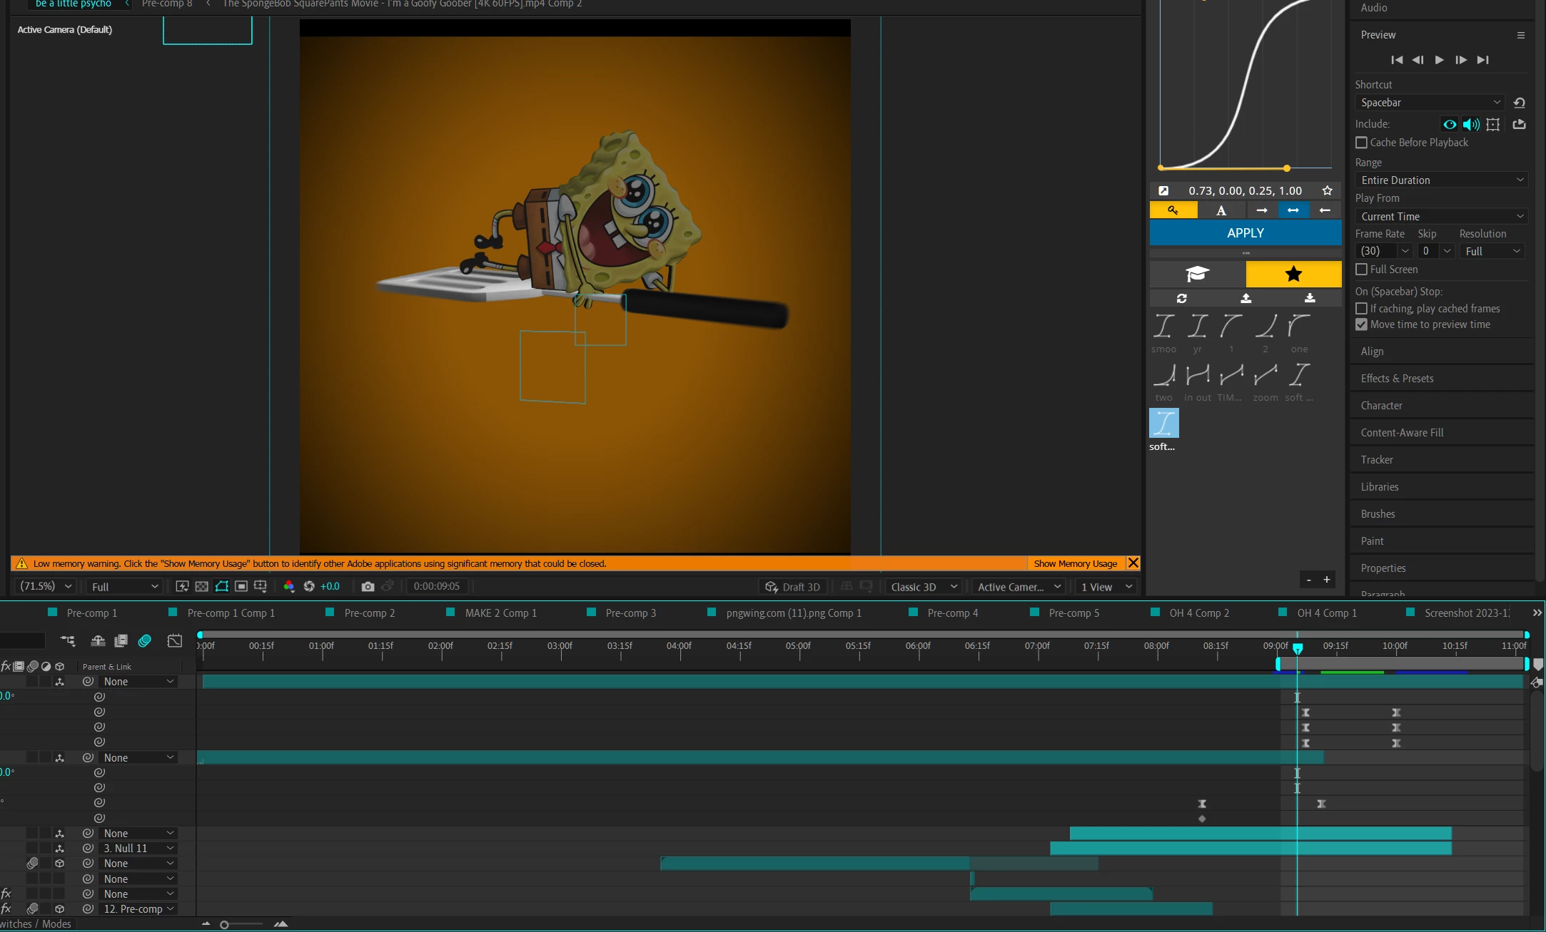
Task: Expand the 71.5% magnification dropdown
Action: [x=46, y=586]
